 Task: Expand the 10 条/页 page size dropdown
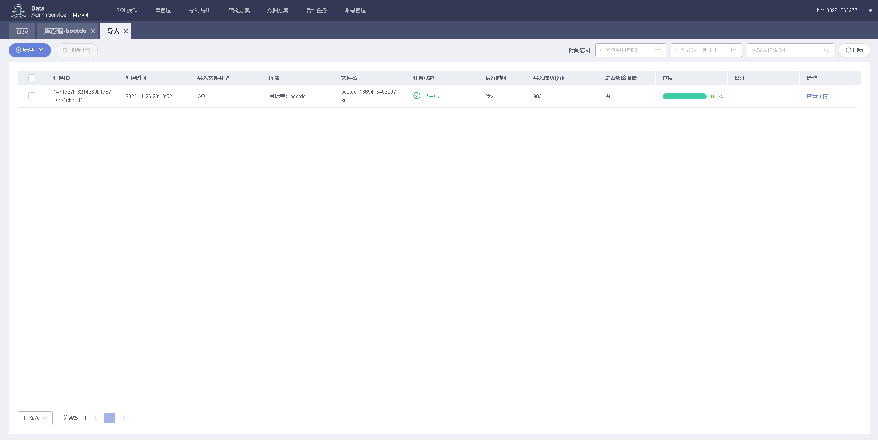(35, 418)
